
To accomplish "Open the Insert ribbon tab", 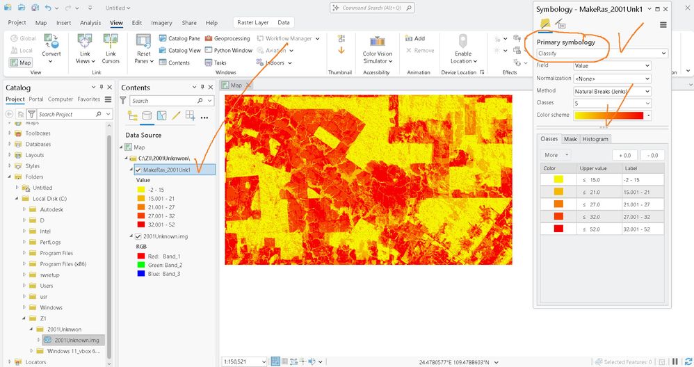I will point(64,22).
